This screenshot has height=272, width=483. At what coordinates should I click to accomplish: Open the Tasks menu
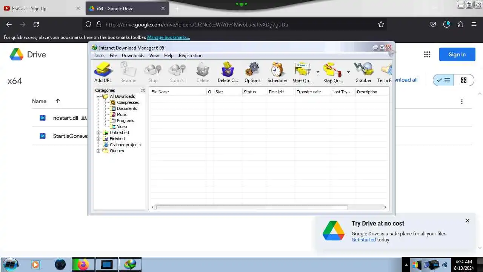99,56
